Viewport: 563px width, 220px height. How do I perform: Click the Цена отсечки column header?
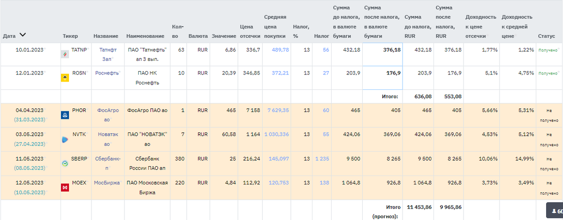[250, 31]
